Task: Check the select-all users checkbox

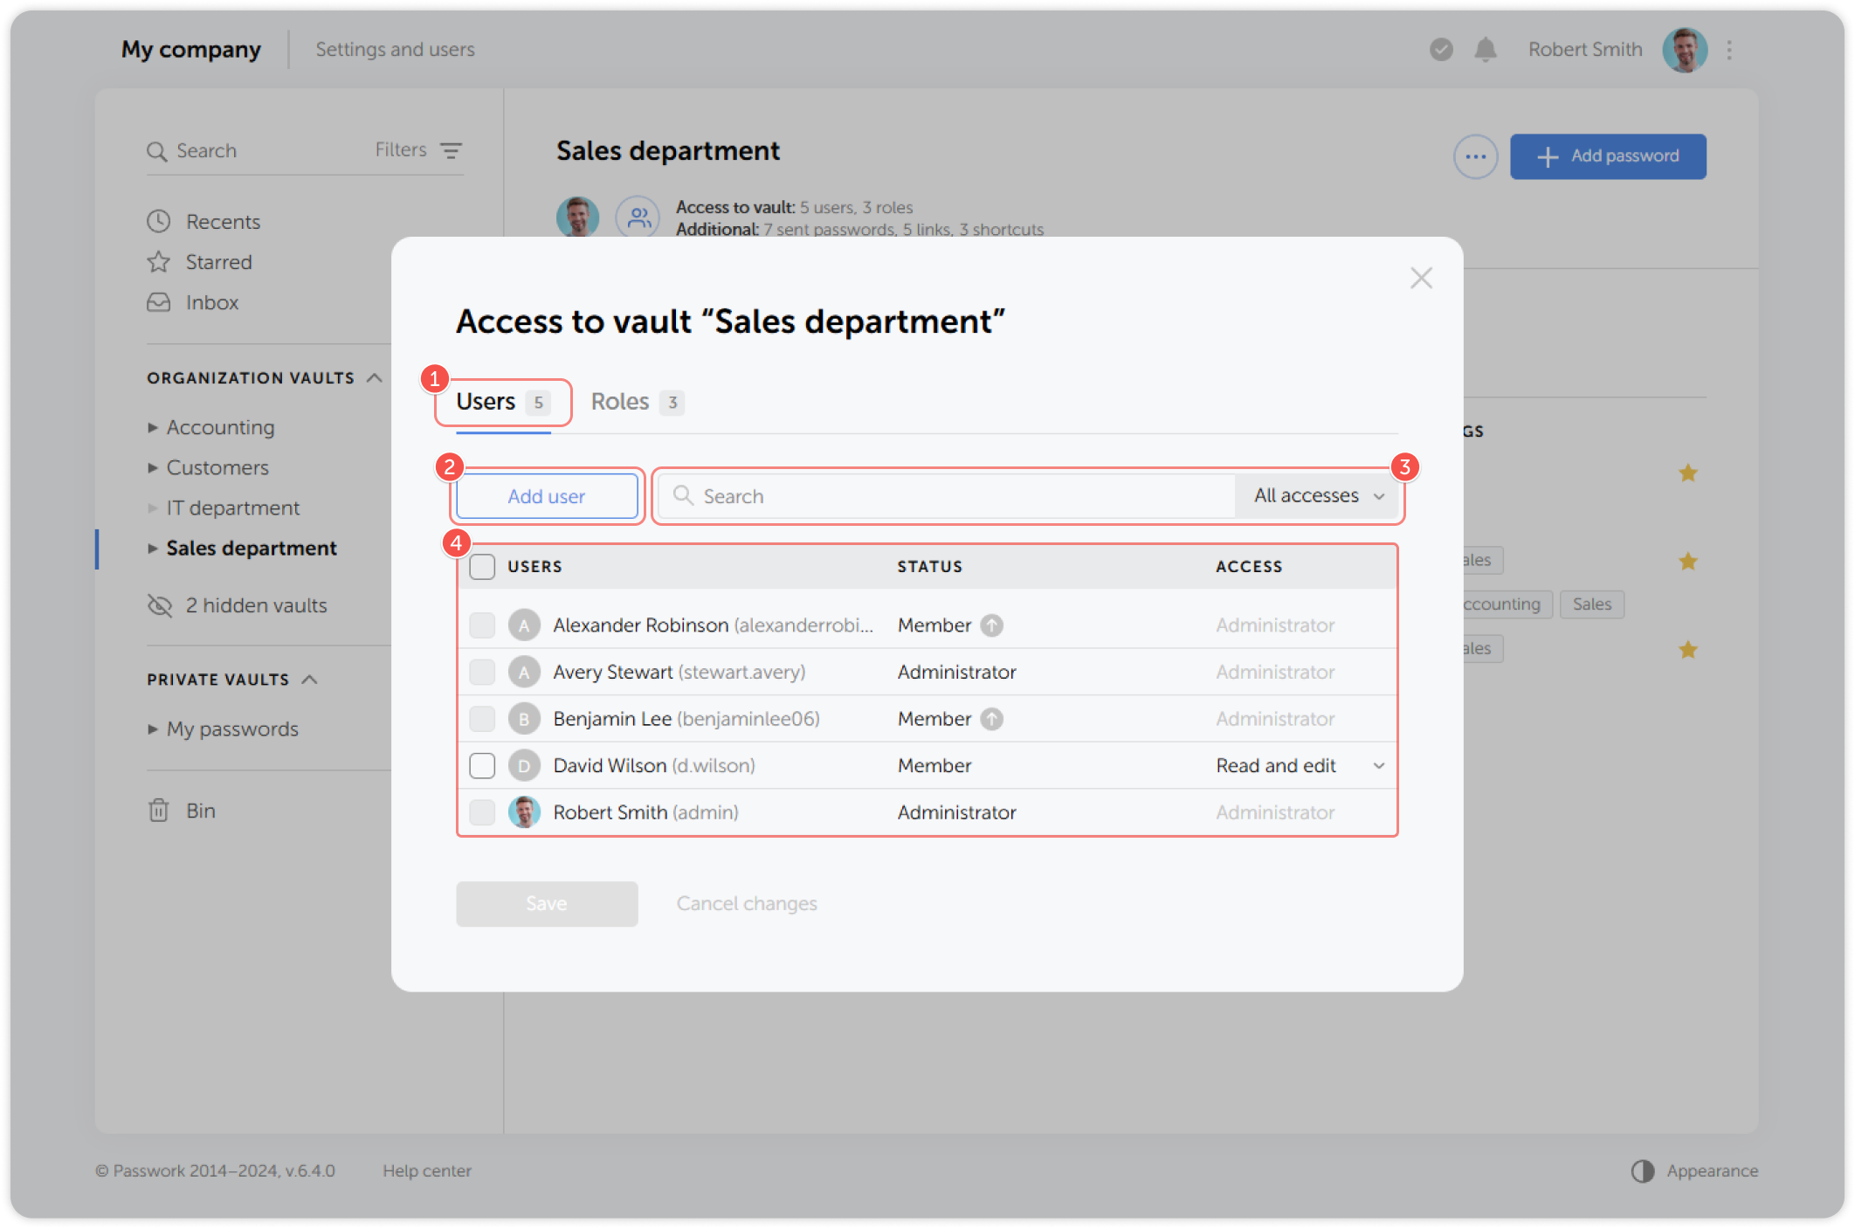Action: click(481, 566)
